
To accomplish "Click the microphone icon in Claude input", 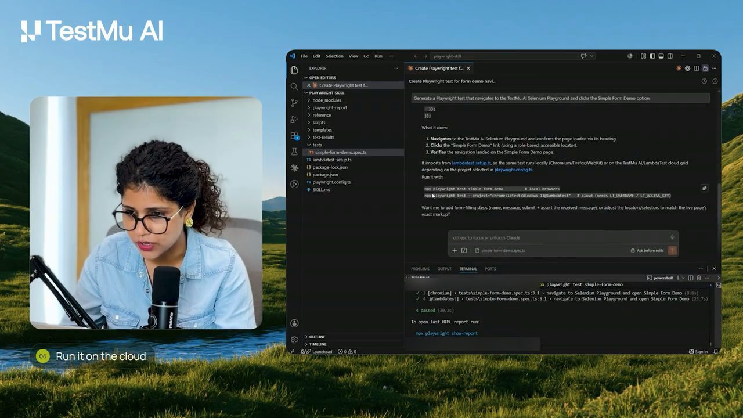I will (672, 237).
